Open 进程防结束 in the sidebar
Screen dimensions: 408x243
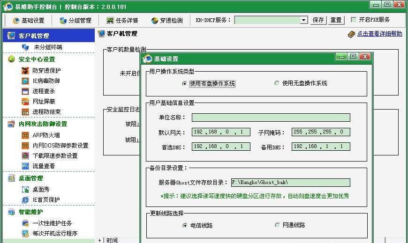coord(46,112)
